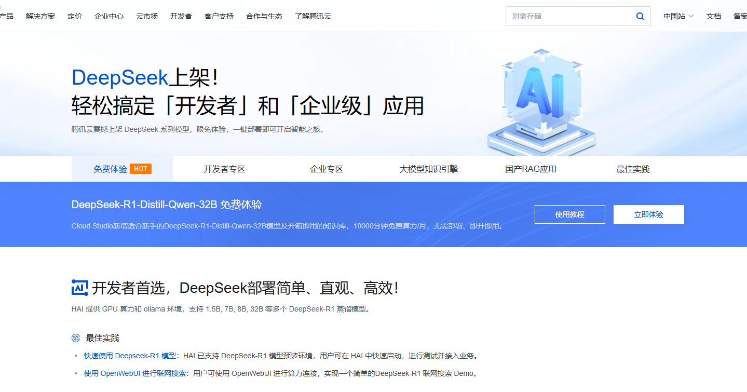Click the AI cube illustration in banner
The height and width of the screenshot is (392, 747).
tap(542, 101)
